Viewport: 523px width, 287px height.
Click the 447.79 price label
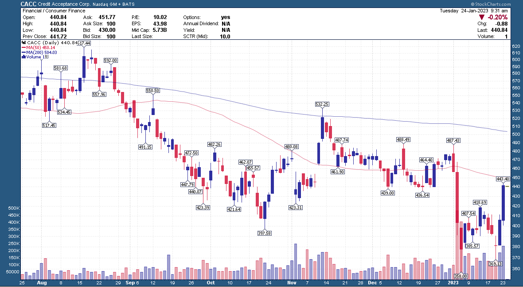click(x=187, y=184)
